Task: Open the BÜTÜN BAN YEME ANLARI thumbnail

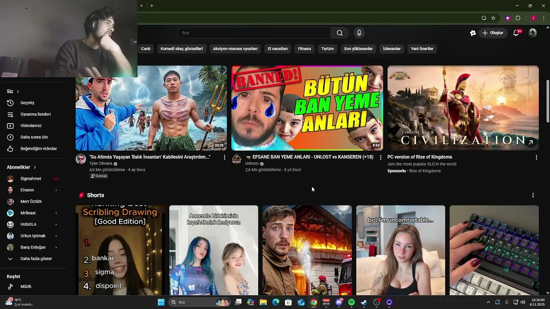Action: coord(307,108)
